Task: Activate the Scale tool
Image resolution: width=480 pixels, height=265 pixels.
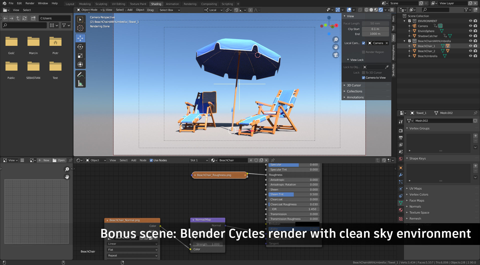Action: [x=80, y=56]
